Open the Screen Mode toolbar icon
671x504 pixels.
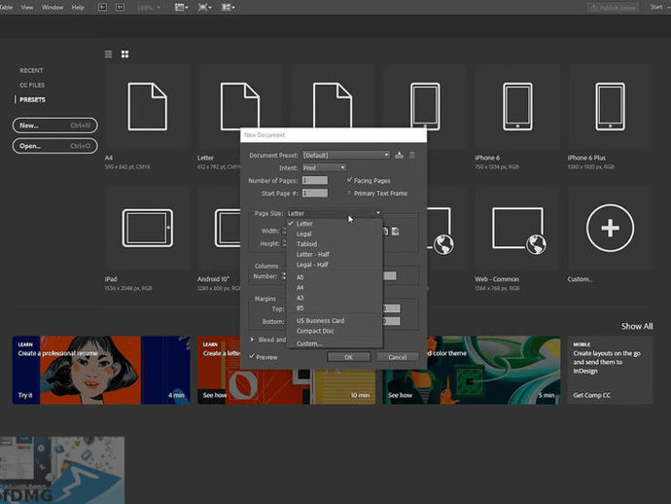point(204,7)
